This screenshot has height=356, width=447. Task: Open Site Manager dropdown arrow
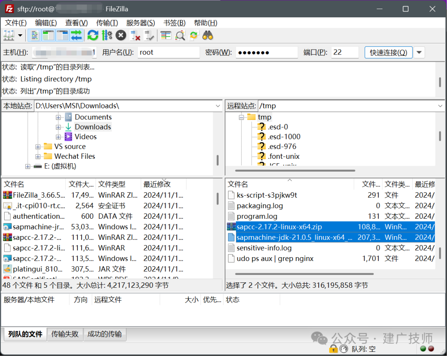[20, 36]
